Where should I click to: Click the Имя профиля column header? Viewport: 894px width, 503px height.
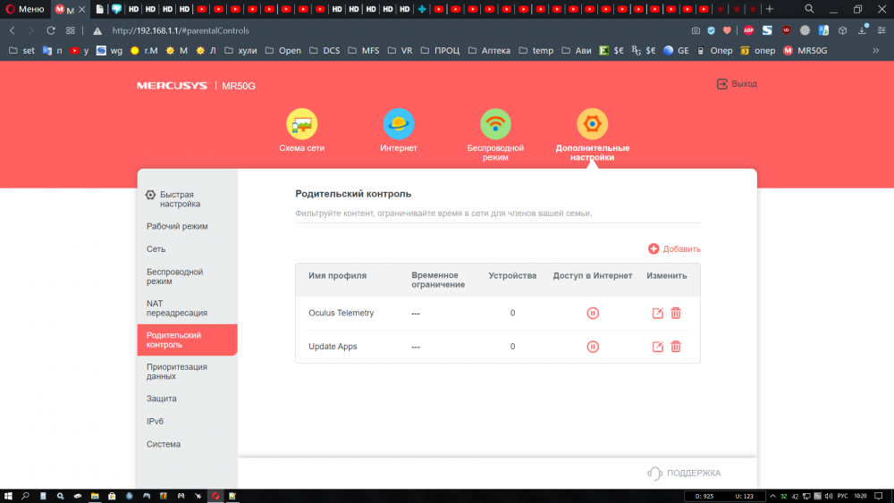[338, 276]
